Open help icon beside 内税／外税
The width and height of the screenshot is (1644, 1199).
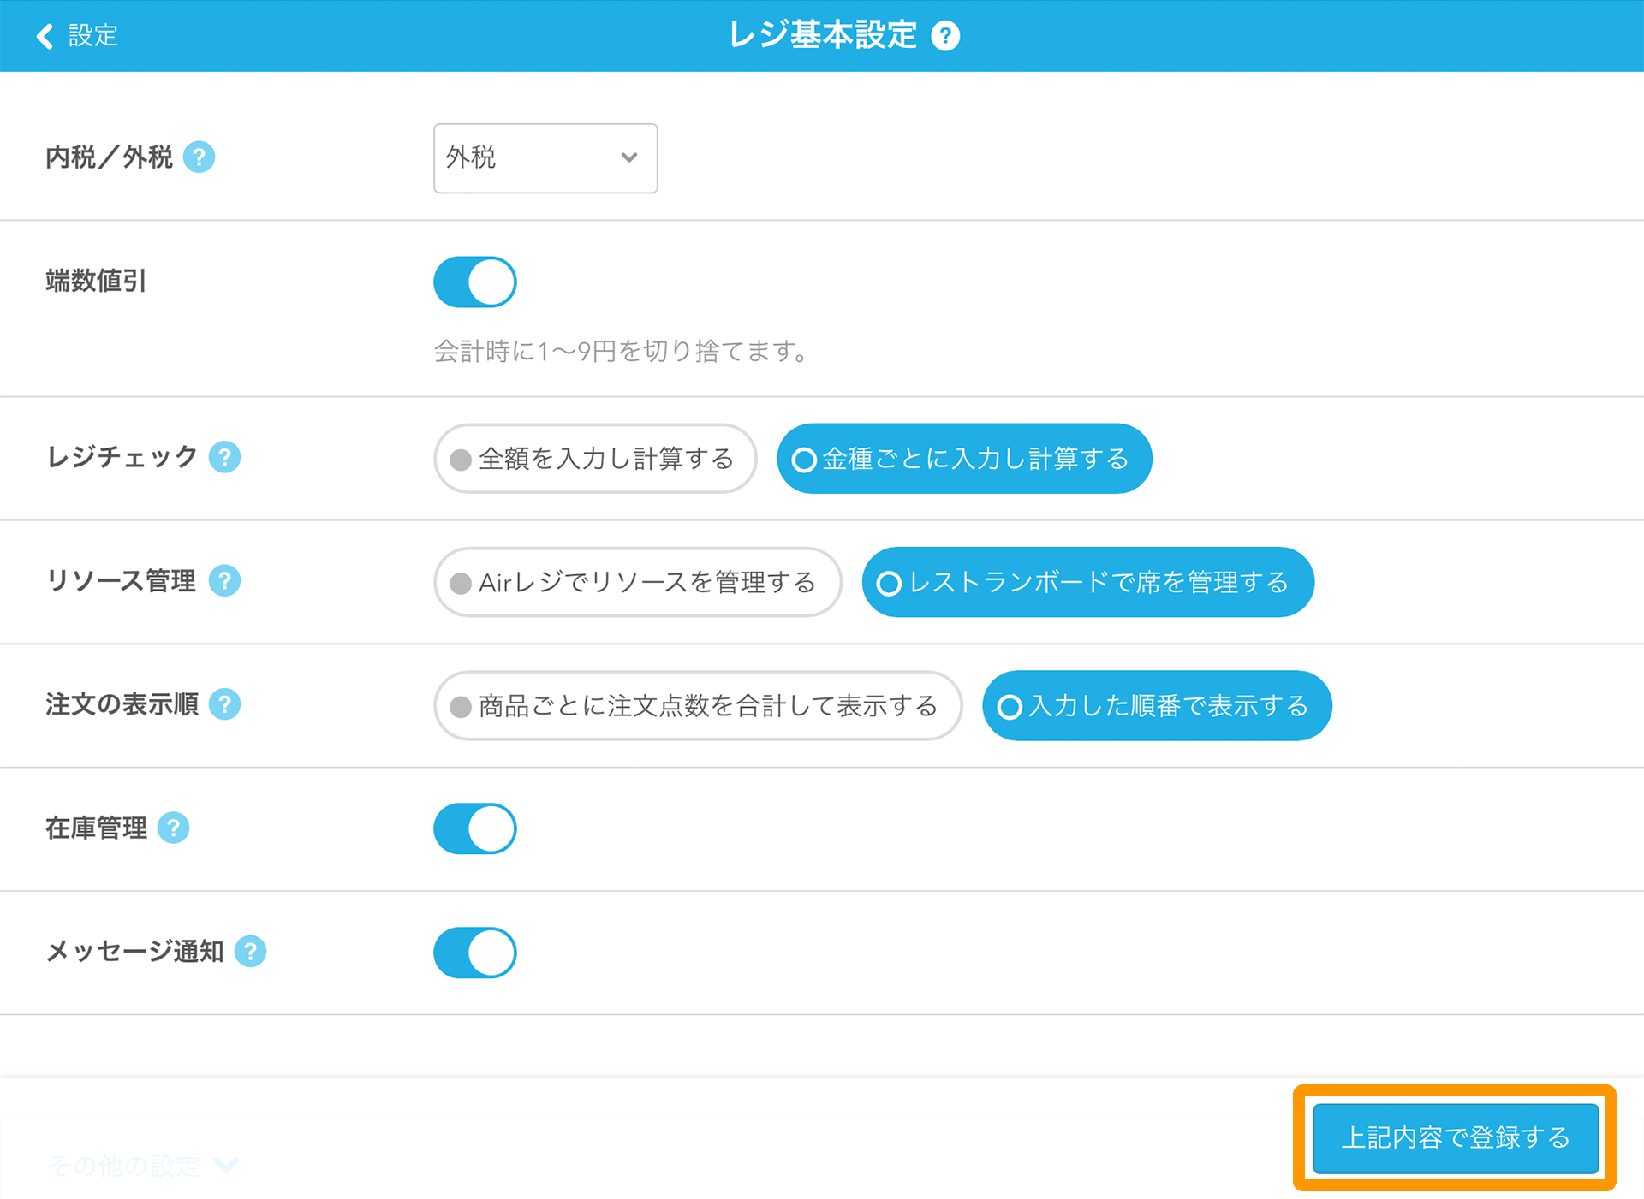pos(200,157)
